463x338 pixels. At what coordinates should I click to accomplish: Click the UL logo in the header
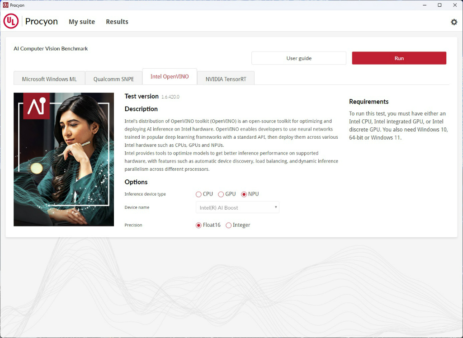11,21
